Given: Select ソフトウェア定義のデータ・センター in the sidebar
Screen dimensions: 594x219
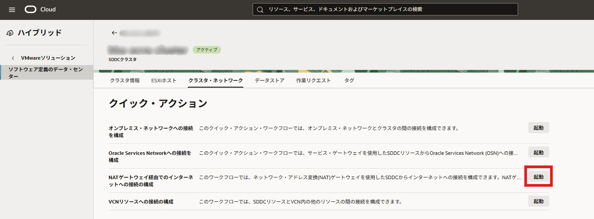Looking at the screenshot, I should pyautogui.click(x=46, y=73).
